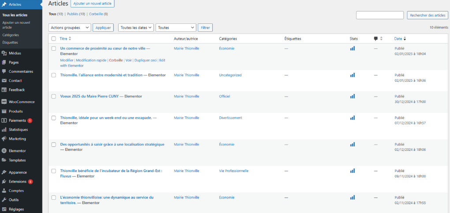The width and height of the screenshot is (450, 213).
Task: Open Catégories in the Articles submenu
Action: coord(11,35)
